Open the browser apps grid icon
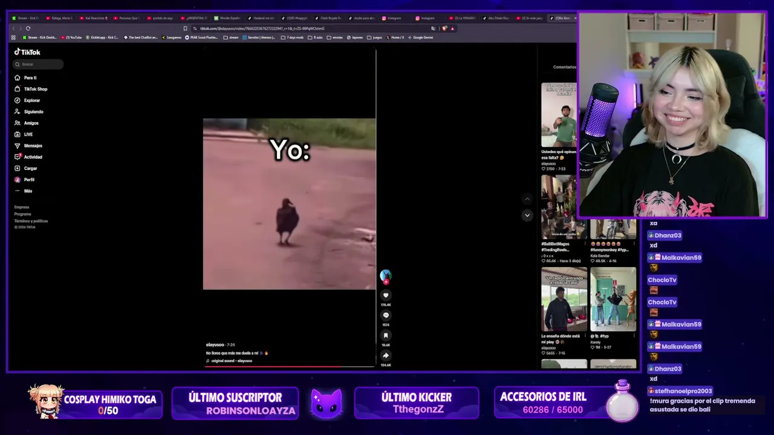Screen dimensions: 774x435 pyautogui.click(x=13, y=37)
